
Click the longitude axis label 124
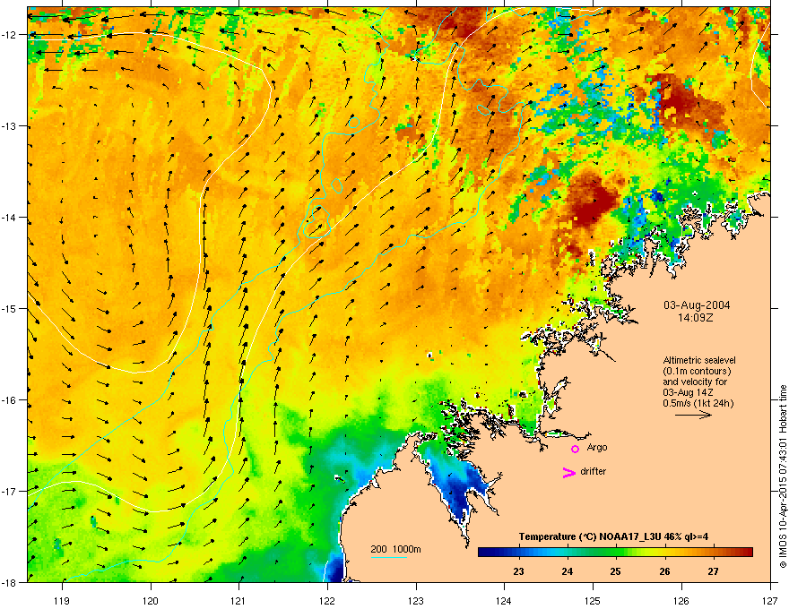504,600
